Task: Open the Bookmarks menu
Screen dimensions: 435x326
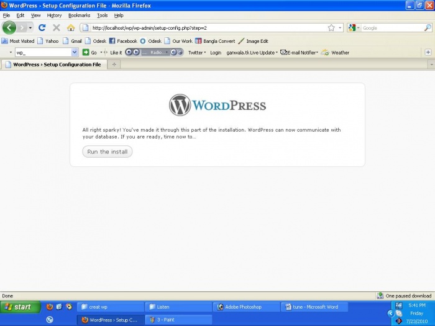Action: 79,16
